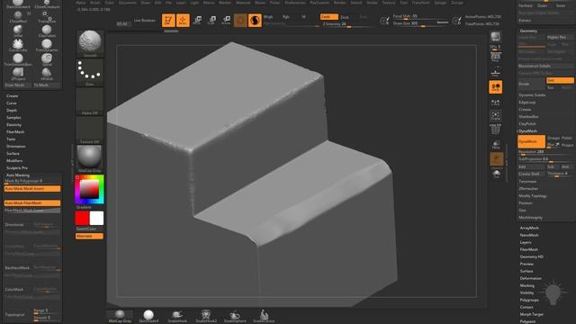Adjust the DynaMesh Resolution slider
The height and width of the screenshot is (324, 576).
[x=545, y=152]
